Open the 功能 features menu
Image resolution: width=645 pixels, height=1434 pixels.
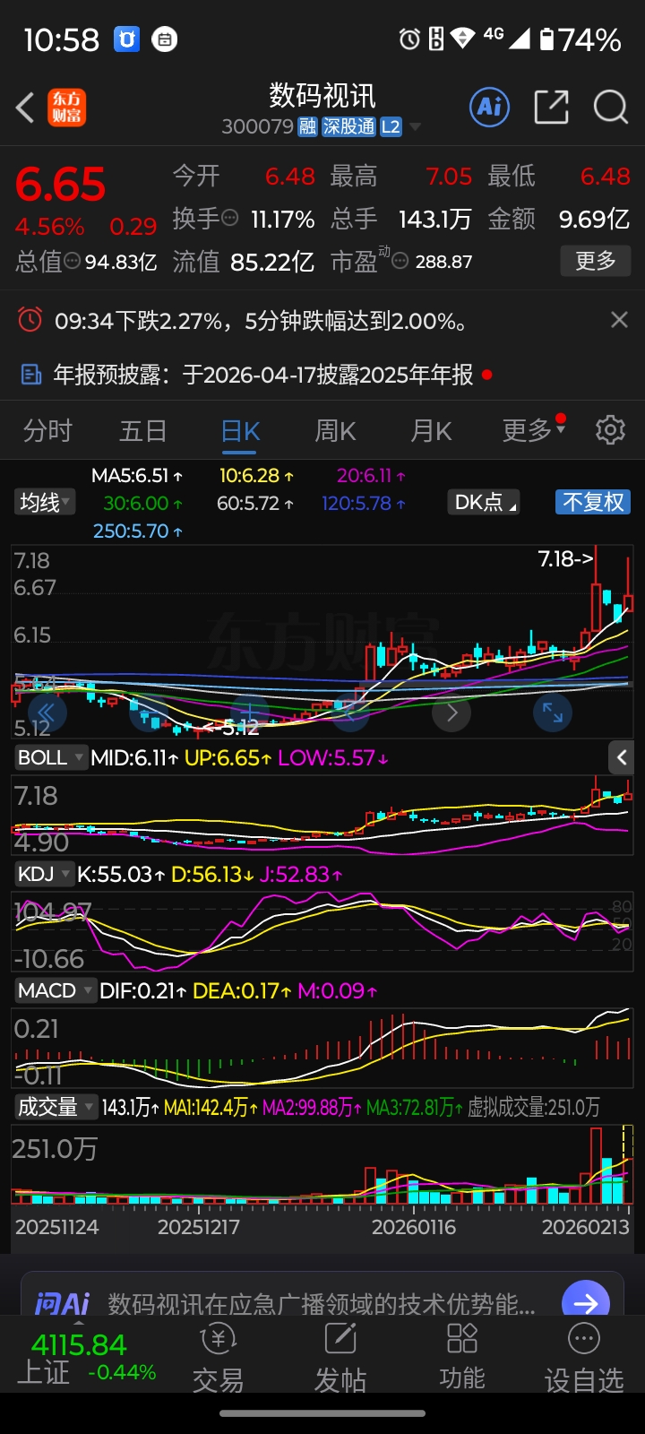[462, 1359]
